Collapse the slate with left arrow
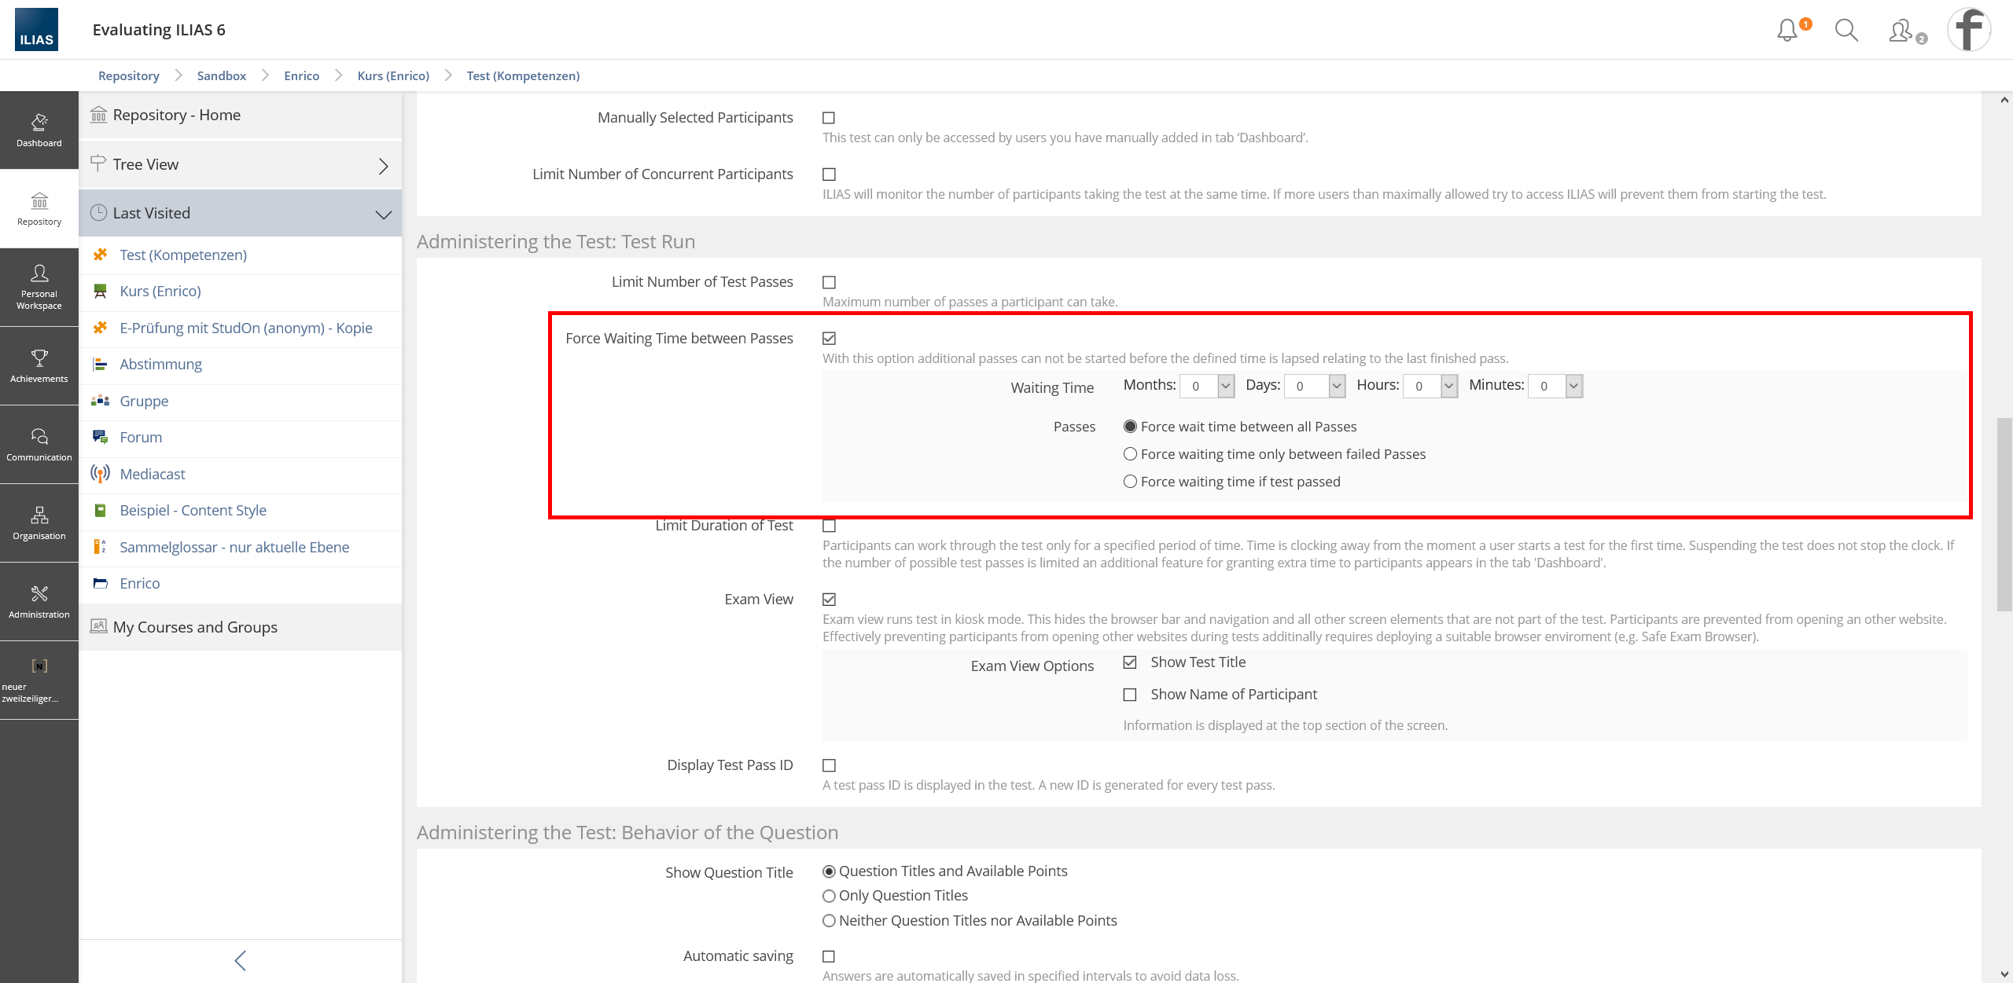 point(240,960)
